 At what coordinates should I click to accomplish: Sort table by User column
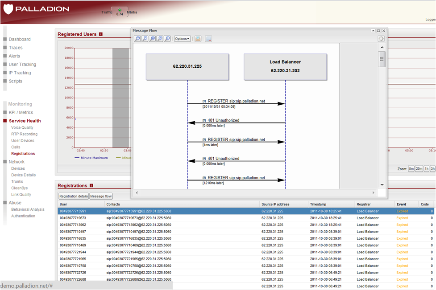(x=81, y=204)
